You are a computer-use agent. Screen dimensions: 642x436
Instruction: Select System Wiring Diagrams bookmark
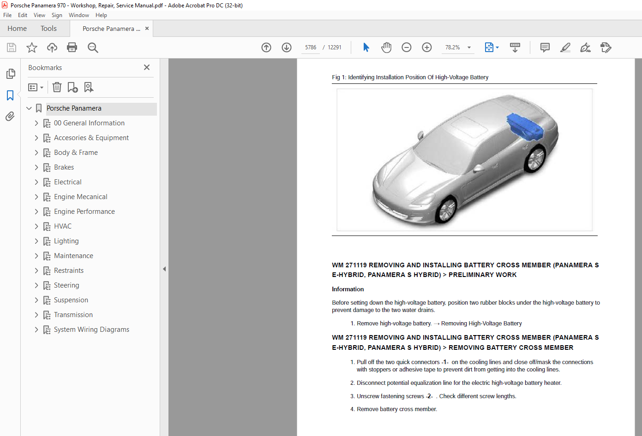pyautogui.click(x=91, y=330)
